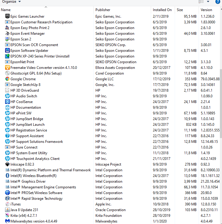Click the HP Documentation info icon

7,107
